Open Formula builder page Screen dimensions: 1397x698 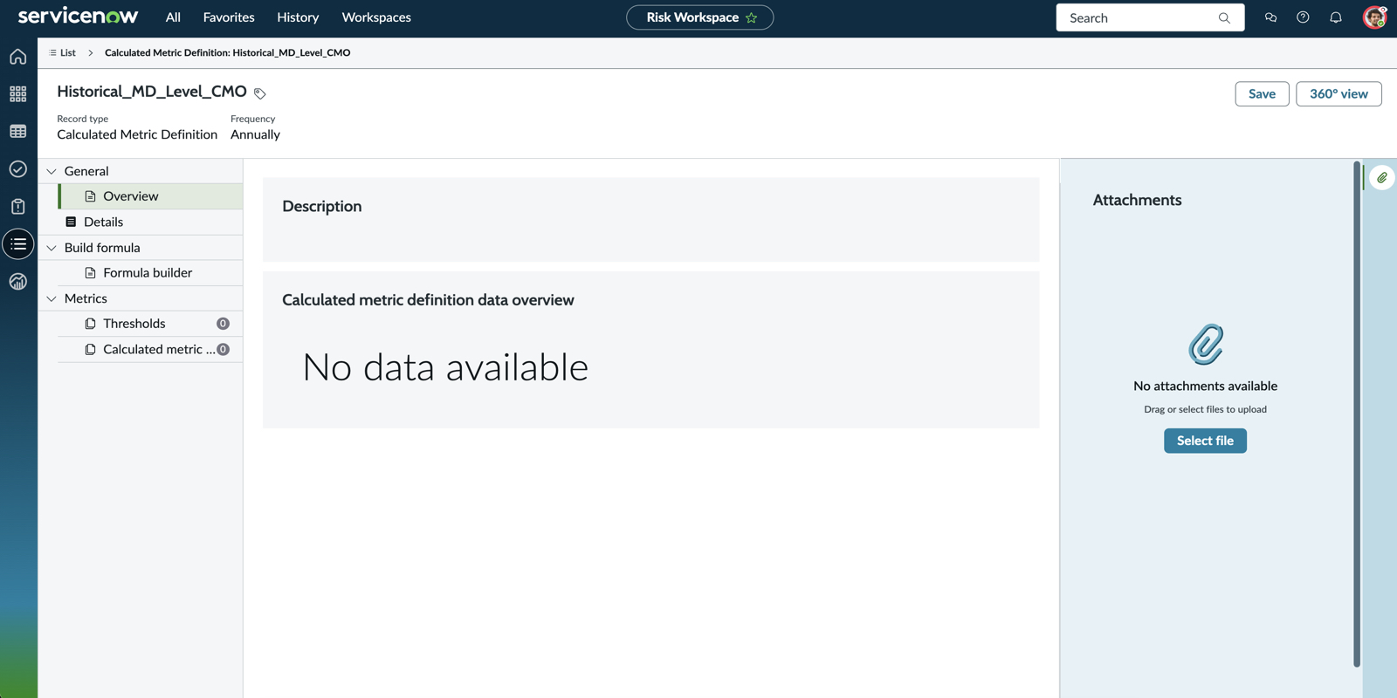pos(150,273)
